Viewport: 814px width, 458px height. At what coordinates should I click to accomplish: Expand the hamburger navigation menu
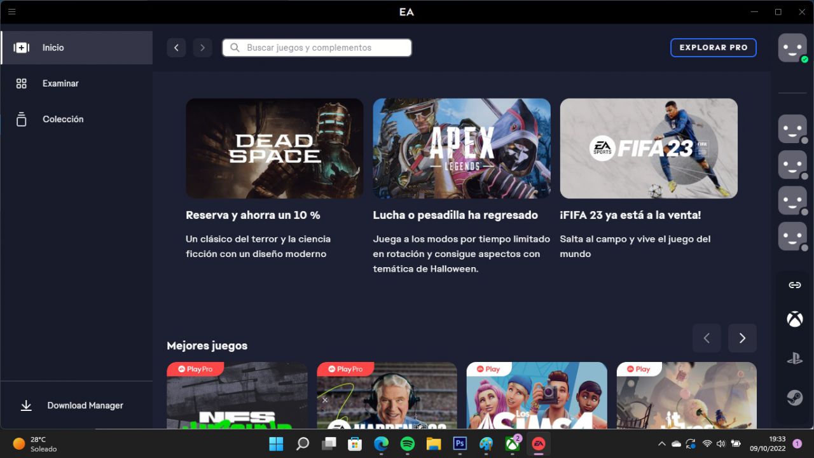point(11,11)
